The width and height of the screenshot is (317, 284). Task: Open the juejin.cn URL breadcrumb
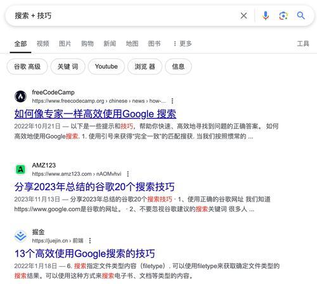tap(58, 241)
